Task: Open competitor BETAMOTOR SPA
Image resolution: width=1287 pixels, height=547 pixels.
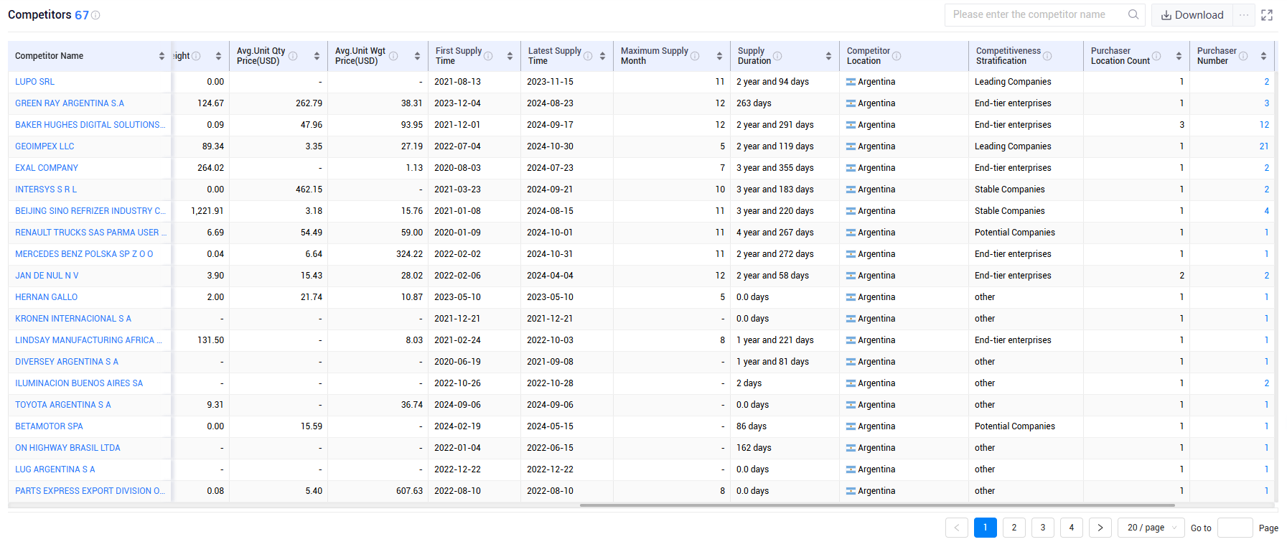Action: click(x=49, y=426)
